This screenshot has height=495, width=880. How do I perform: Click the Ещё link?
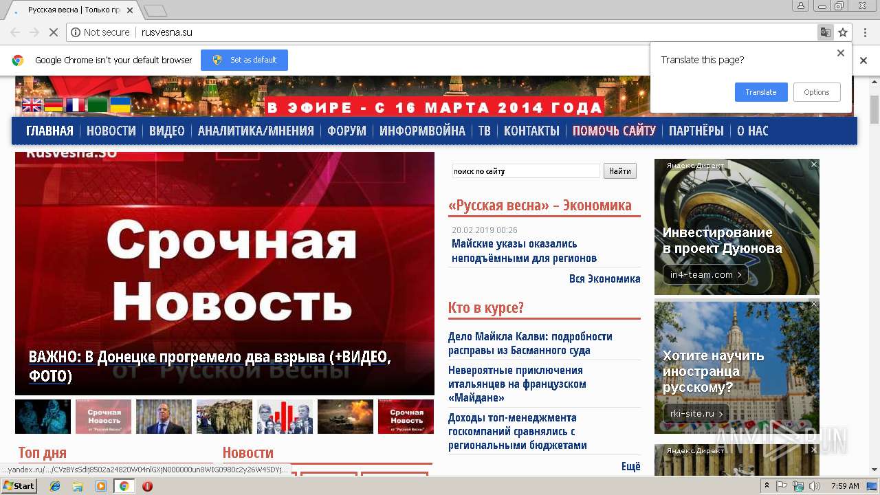pyautogui.click(x=631, y=466)
